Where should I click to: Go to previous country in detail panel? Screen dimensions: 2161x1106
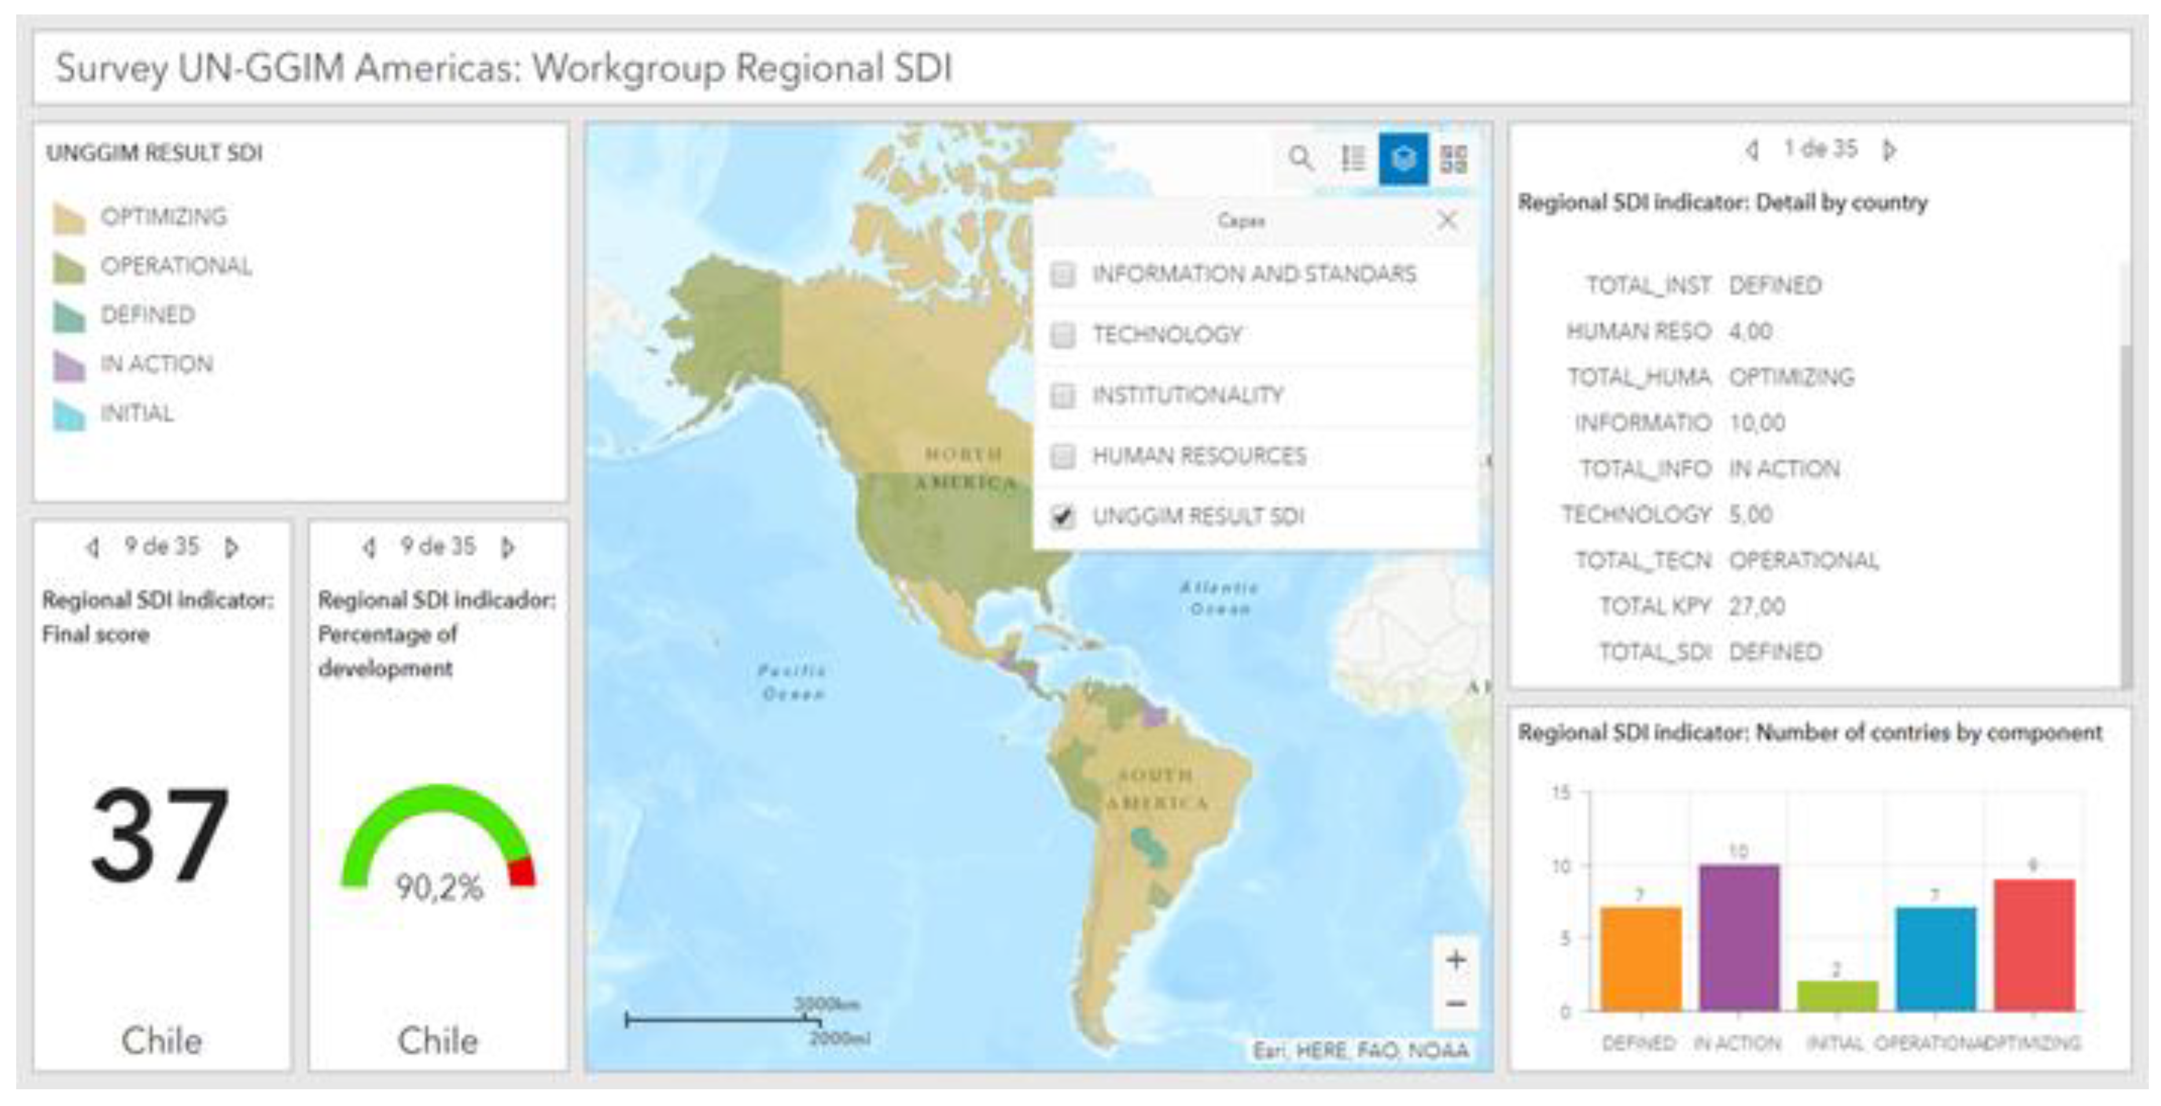1751,150
